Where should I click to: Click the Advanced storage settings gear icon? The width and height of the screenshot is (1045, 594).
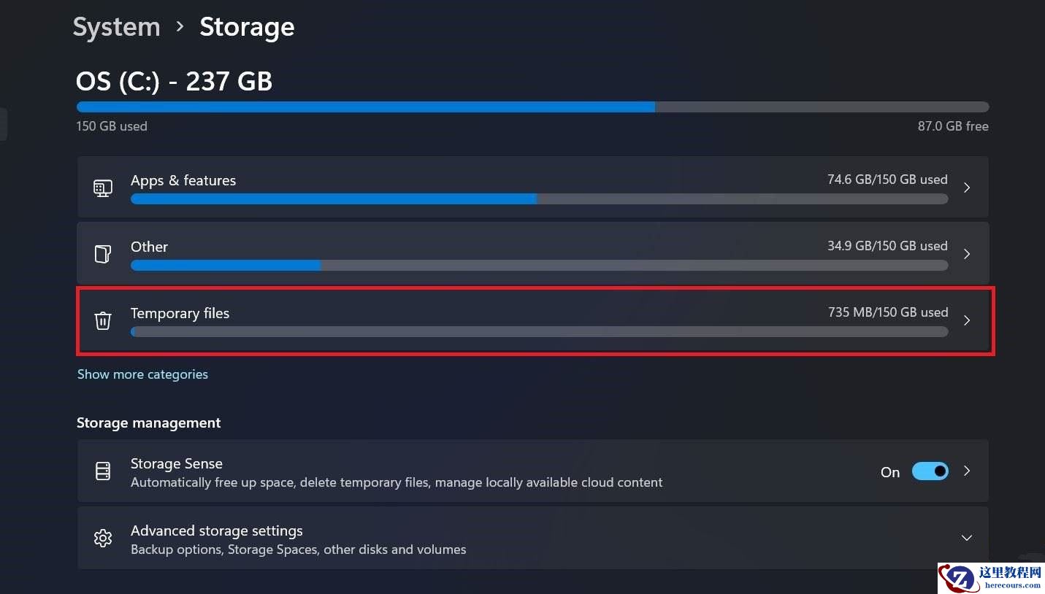102,538
